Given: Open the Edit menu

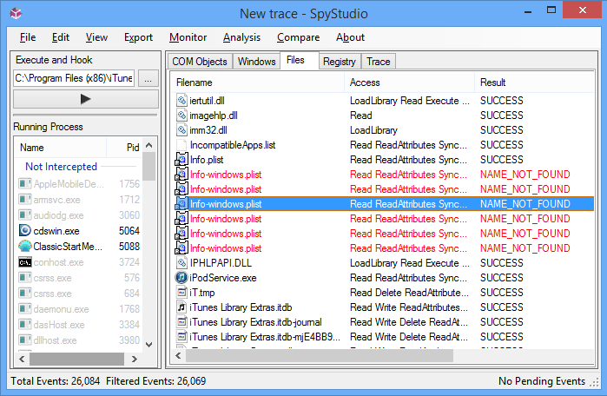Looking at the screenshot, I should click(61, 37).
